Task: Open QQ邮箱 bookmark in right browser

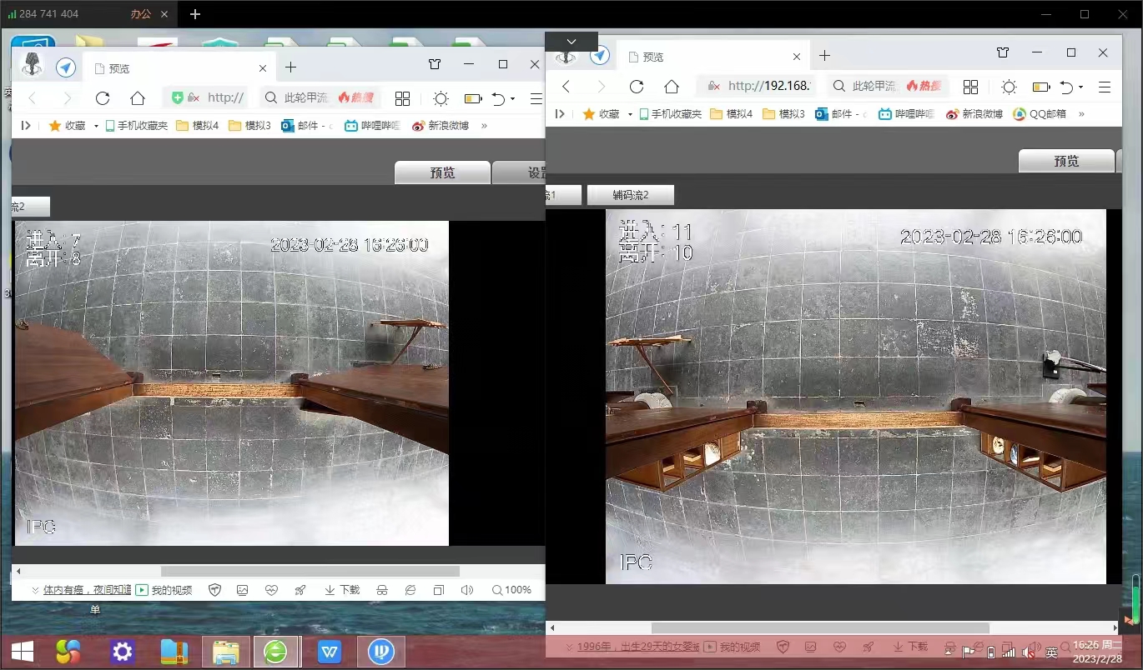Action: point(1040,114)
